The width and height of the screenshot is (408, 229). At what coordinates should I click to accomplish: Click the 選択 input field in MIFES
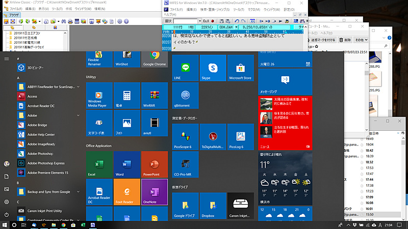185,21
